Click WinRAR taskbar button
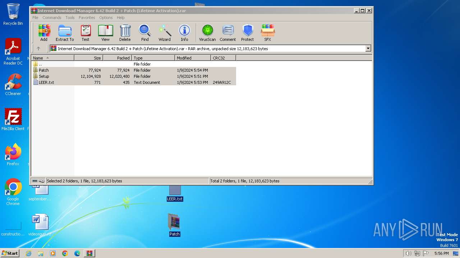The image size is (460, 258). (89, 253)
